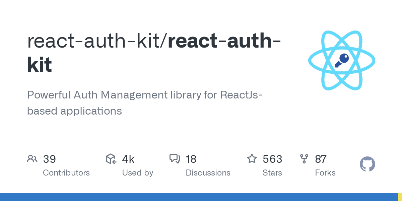This screenshot has height=201, width=402.
Task: Click the 87 Forks count
Action: point(321,159)
